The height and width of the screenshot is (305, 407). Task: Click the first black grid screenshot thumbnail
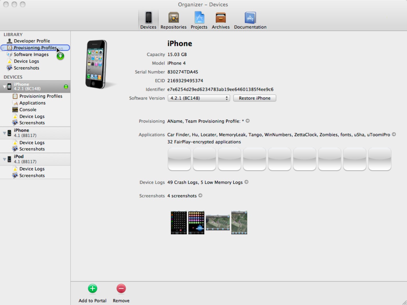[x=179, y=223]
